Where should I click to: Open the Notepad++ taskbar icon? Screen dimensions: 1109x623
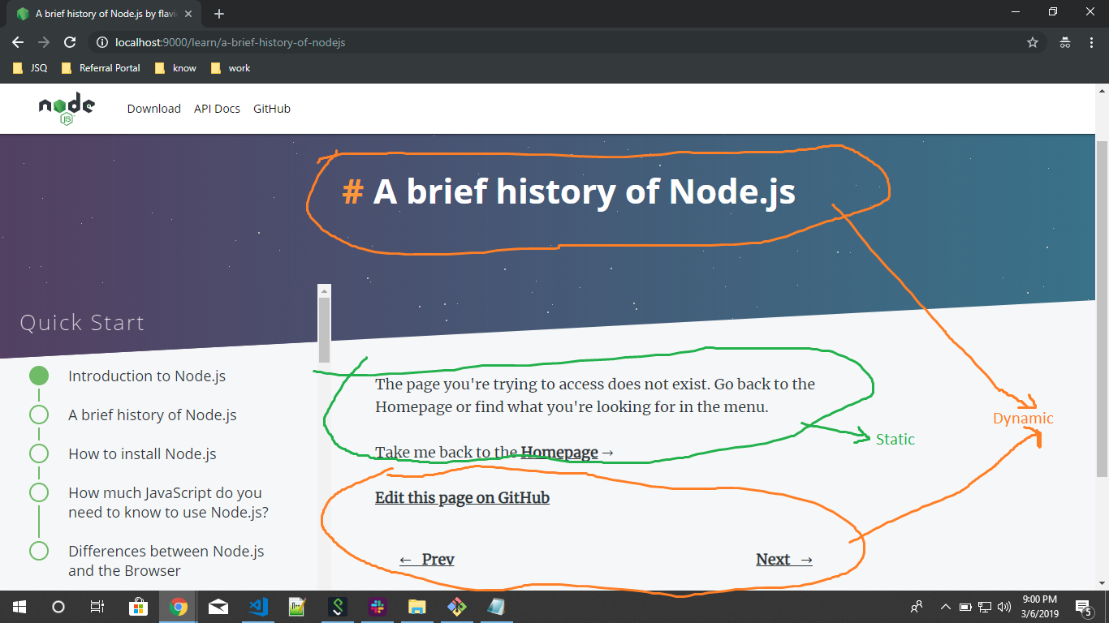(298, 607)
